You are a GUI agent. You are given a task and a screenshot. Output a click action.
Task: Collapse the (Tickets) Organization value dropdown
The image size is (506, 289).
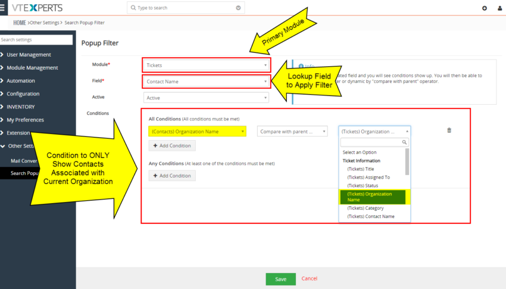coord(374,132)
